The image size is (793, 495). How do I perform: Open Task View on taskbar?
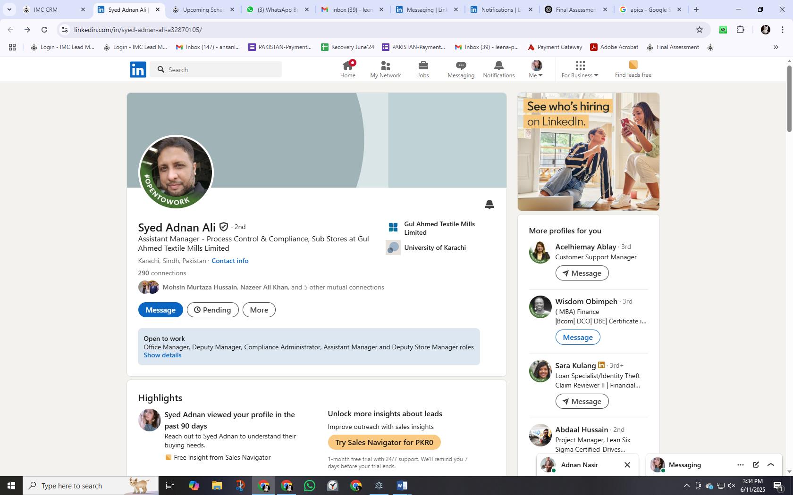pos(170,486)
